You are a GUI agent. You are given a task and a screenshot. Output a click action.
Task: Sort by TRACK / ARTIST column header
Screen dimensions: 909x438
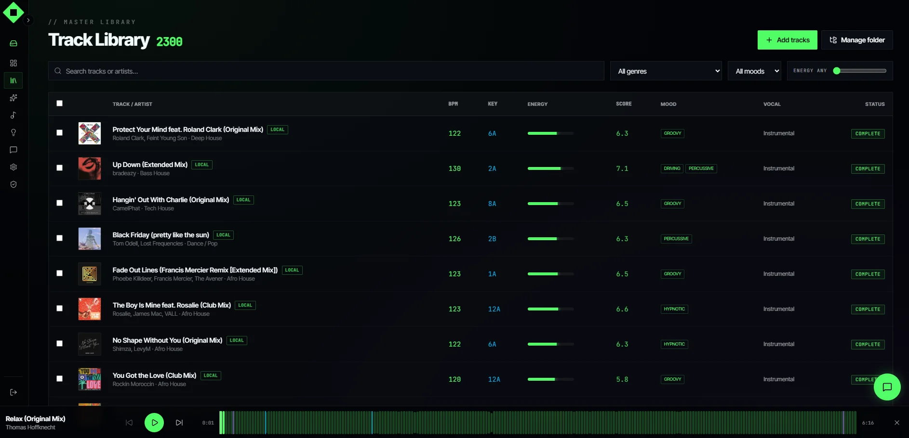(132, 104)
